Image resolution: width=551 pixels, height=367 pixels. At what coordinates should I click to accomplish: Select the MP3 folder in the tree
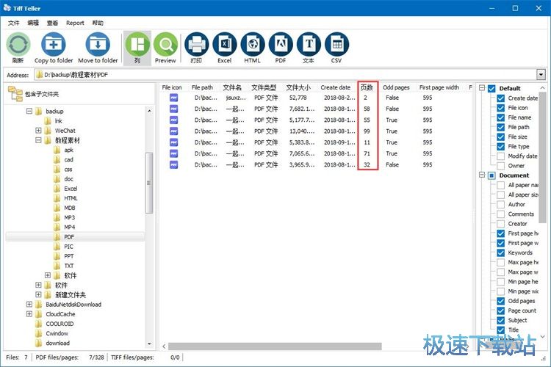69,217
